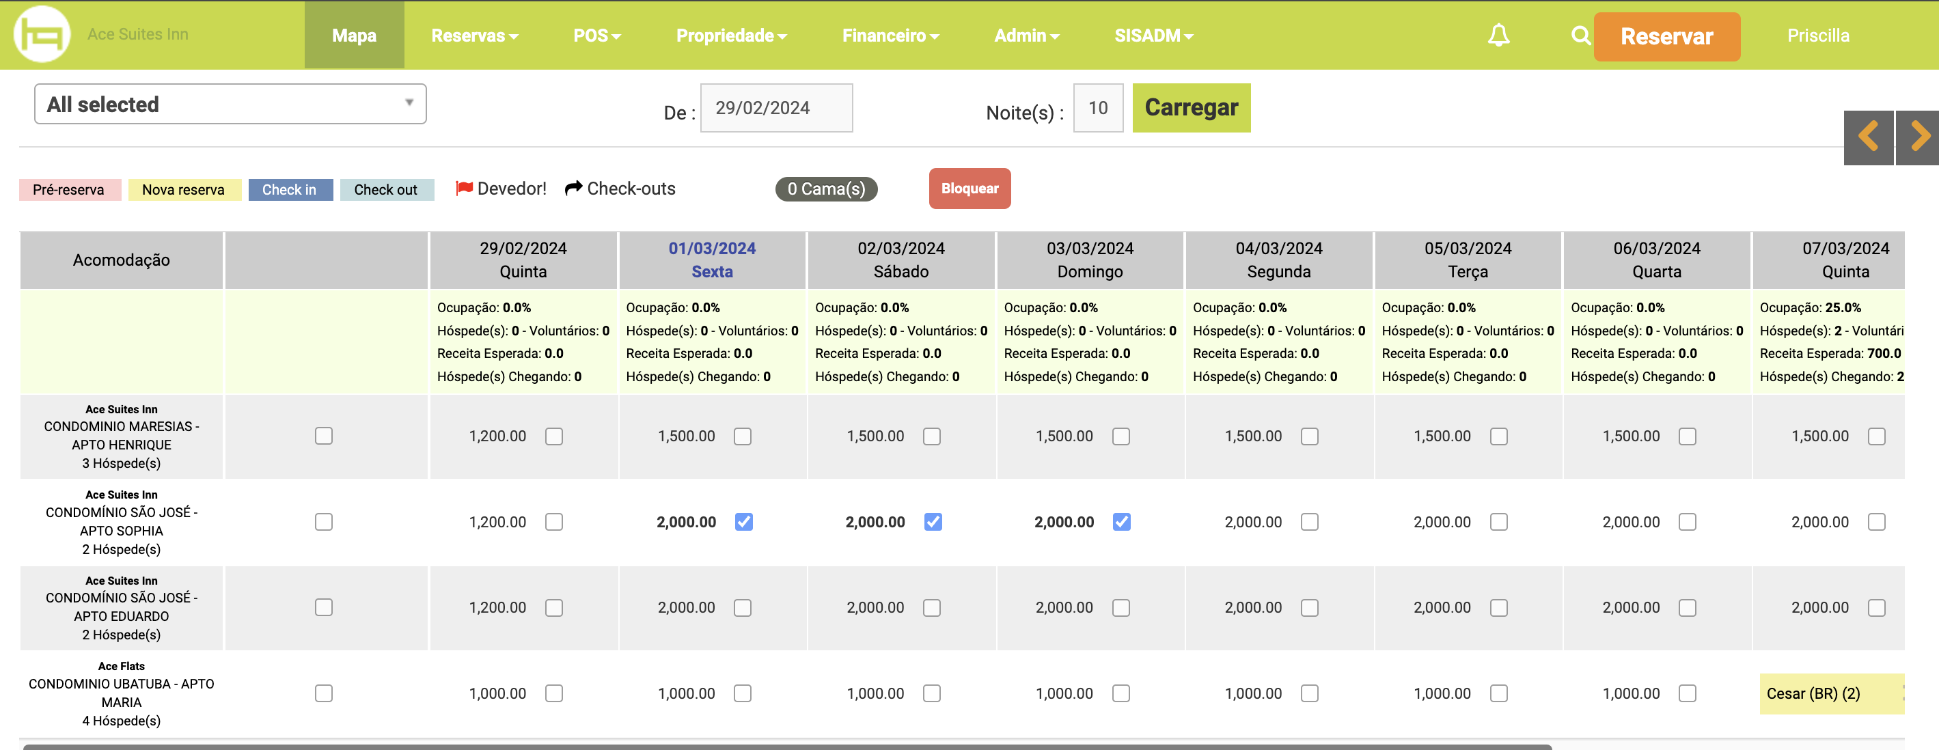Viewport: 1939px width, 750px height.
Task: Uncheck APTO SOPHIA on 02/03/2024
Action: [933, 521]
